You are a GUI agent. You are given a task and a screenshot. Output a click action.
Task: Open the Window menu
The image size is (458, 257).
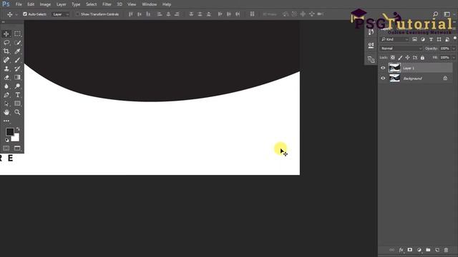coord(150,4)
